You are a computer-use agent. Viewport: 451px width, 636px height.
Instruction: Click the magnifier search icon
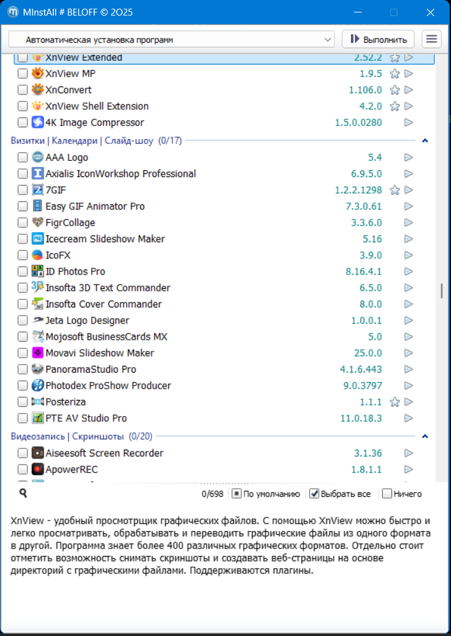click(23, 493)
